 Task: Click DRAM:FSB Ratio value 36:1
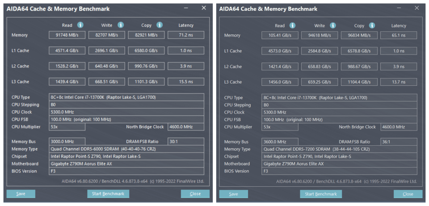pos(399,142)
